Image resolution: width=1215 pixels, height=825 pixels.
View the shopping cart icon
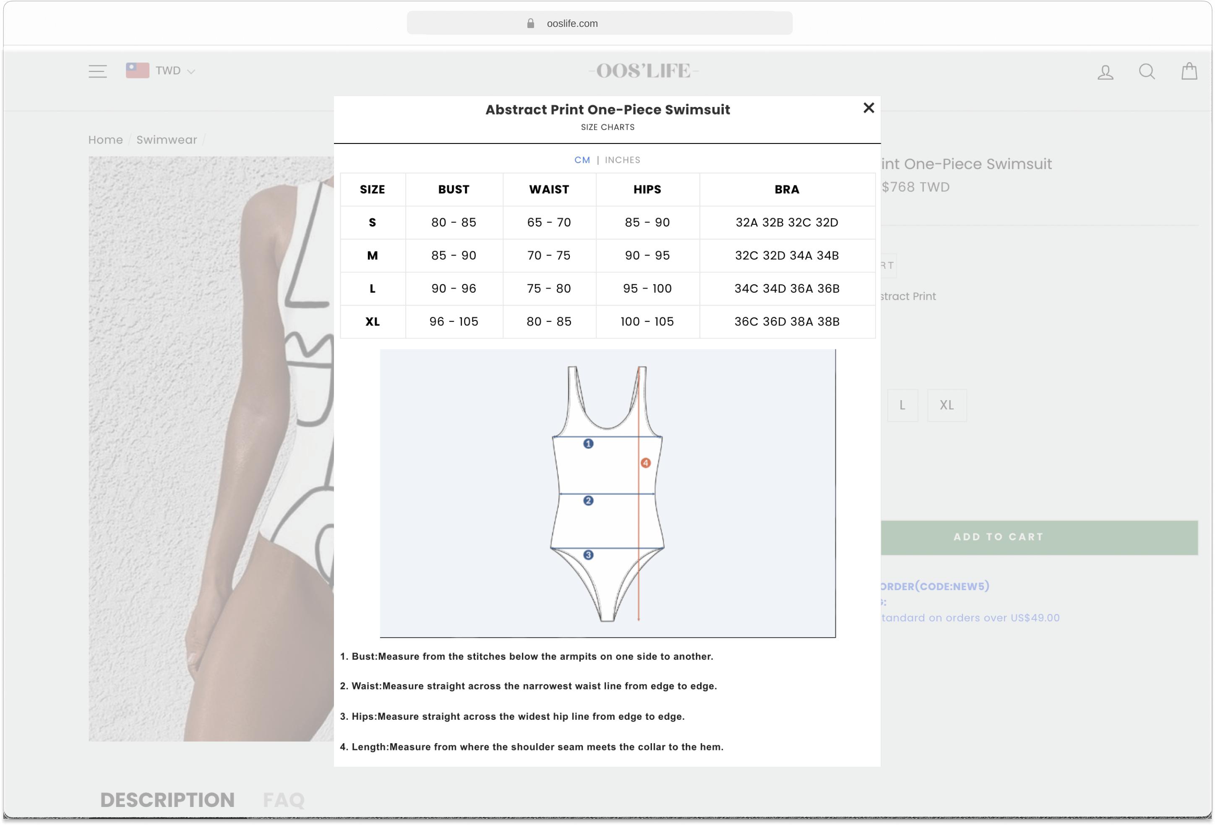[1189, 71]
